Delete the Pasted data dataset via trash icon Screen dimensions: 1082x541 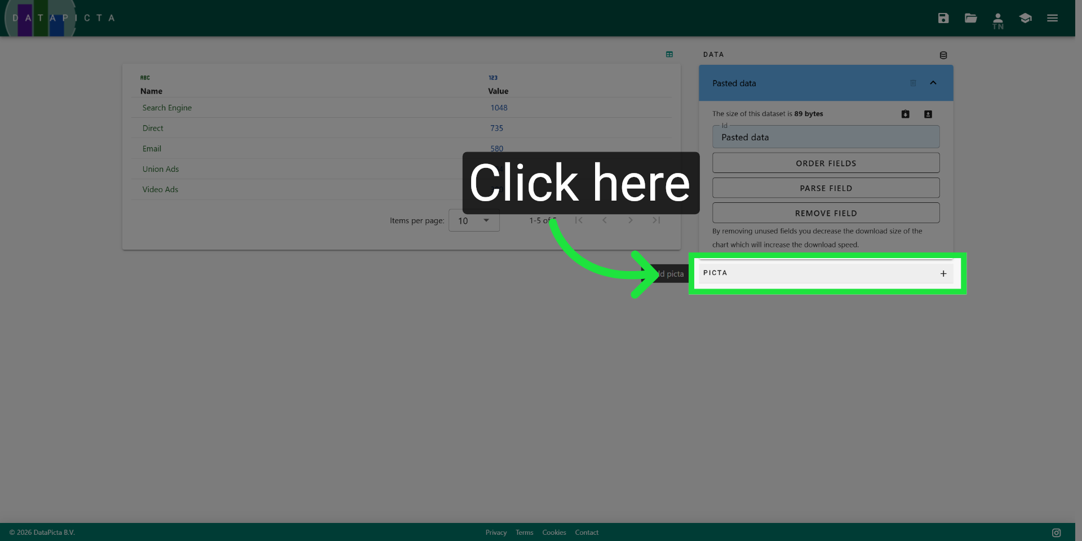pos(913,83)
